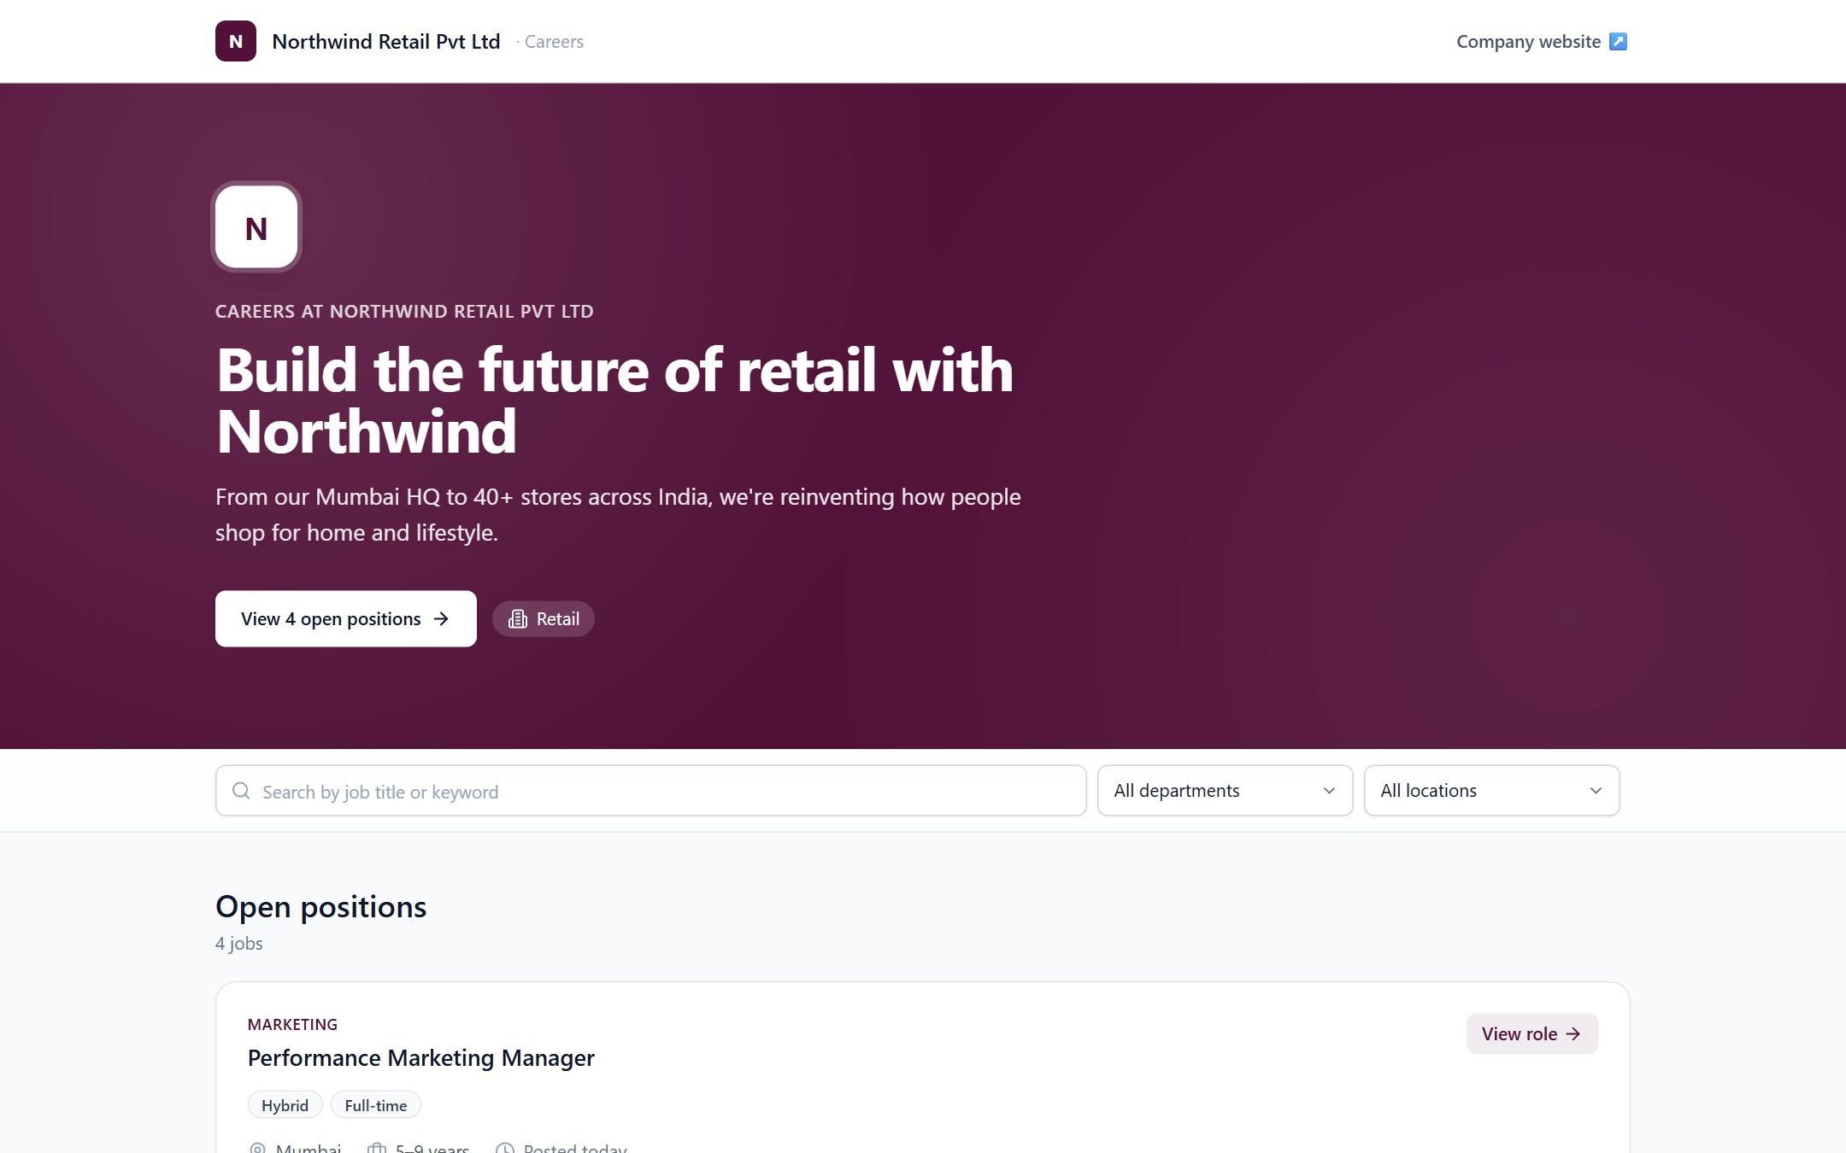Image resolution: width=1846 pixels, height=1153 pixels.
Task: Click the 4 jobs count text
Action: [x=238, y=944]
